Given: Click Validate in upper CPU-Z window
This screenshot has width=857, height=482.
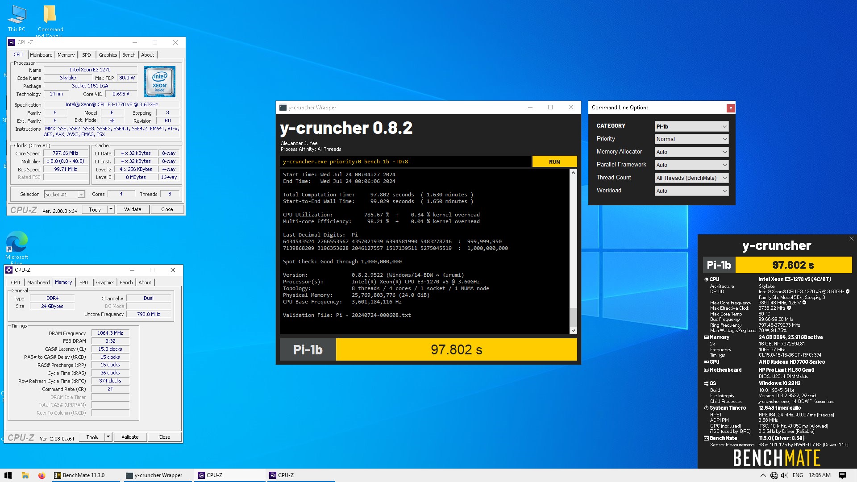Looking at the screenshot, I should (133, 209).
